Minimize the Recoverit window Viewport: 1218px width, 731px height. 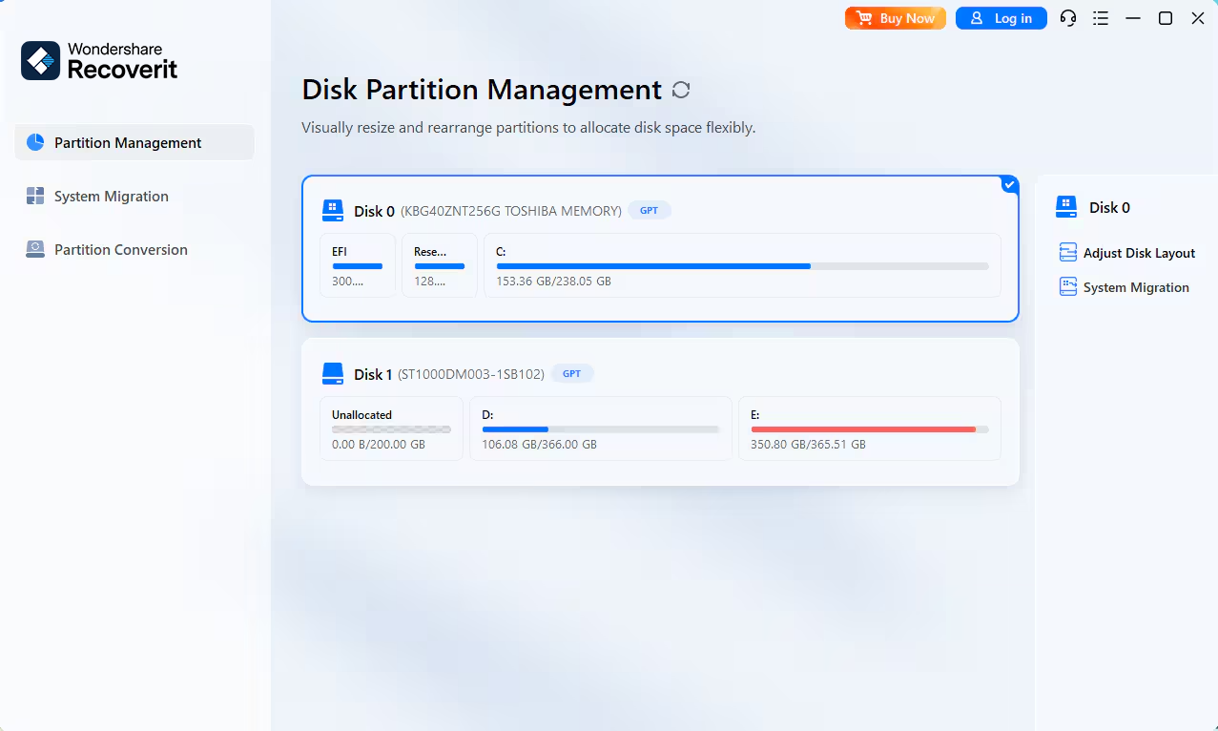click(x=1132, y=18)
